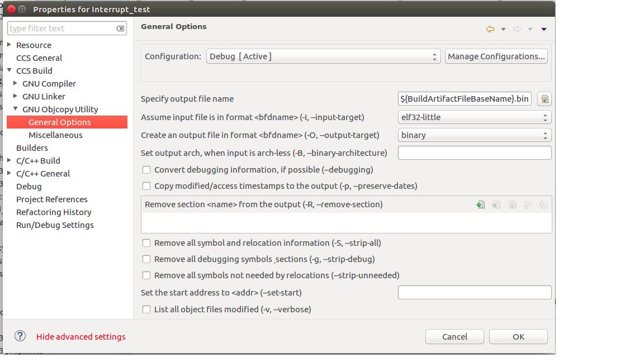Click the Manage Configurations button

[x=496, y=56]
